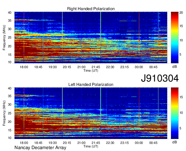Click the 19:30 tick of the Left Handed plot
Viewport: 186px width, 151px height.
tap(53, 143)
